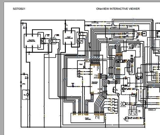The image size is (160, 135).
Task: Select the PUMP CONTROL module at bottom
Action: tap(87, 118)
